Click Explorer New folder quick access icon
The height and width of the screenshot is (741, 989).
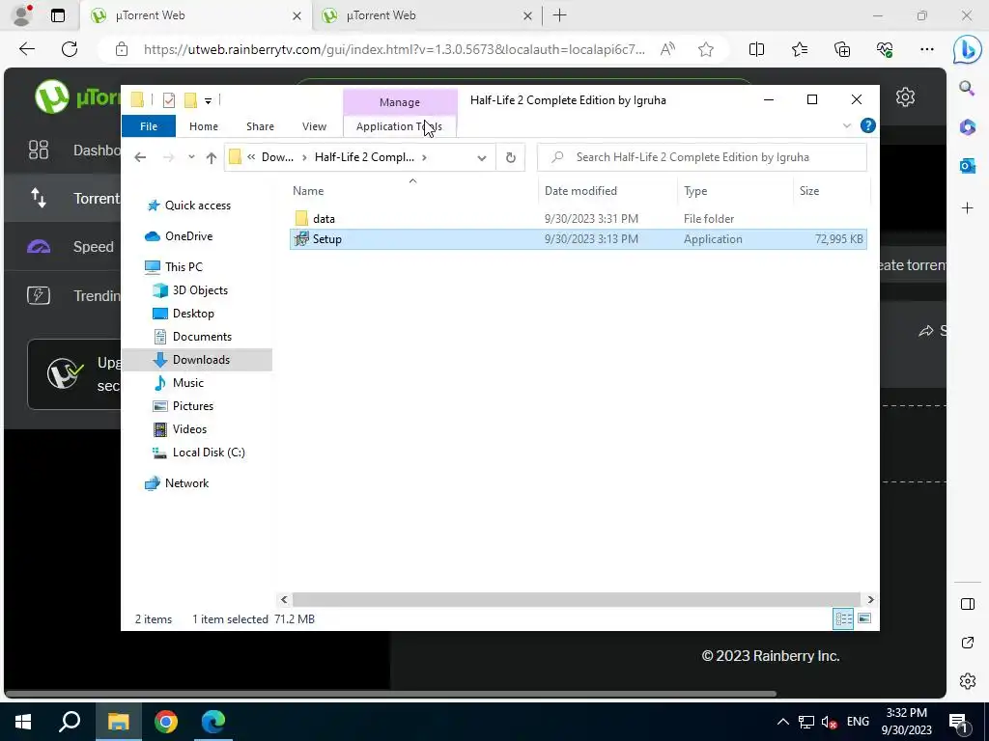pyautogui.click(x=190, y=99)
